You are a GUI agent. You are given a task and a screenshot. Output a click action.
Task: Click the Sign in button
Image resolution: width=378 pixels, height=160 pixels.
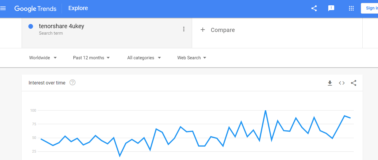click(x=371, y=8)
